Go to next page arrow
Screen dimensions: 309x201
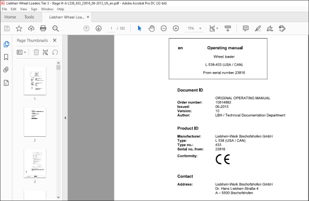98,28
